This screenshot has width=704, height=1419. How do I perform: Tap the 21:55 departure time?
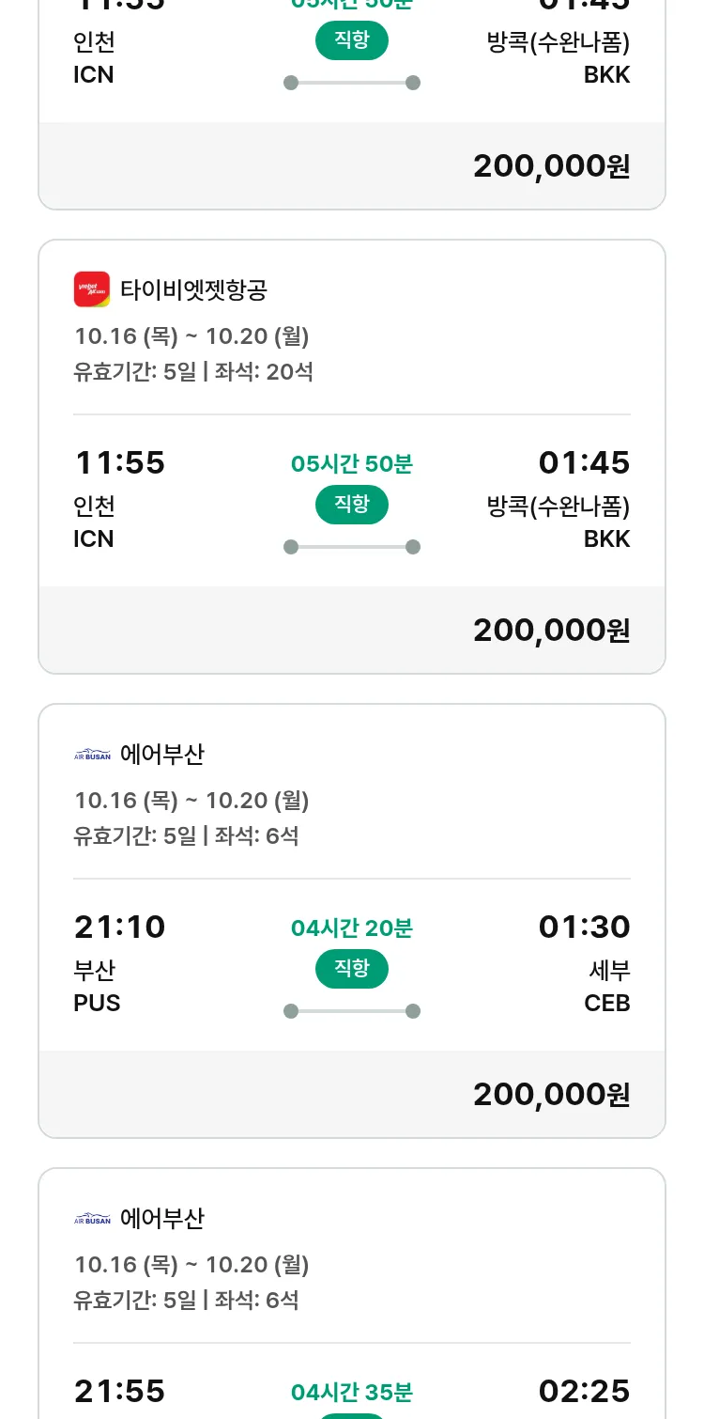[120, 1392]
